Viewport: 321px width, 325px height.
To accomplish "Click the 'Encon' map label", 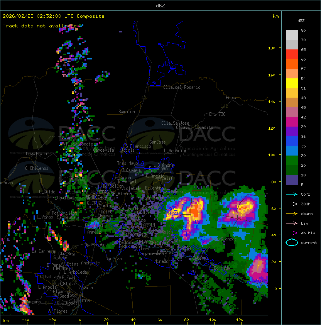I will pos(231,98).
